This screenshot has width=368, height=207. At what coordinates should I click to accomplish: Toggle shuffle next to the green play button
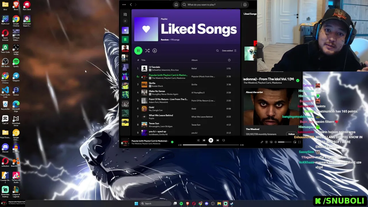(147, 51)
